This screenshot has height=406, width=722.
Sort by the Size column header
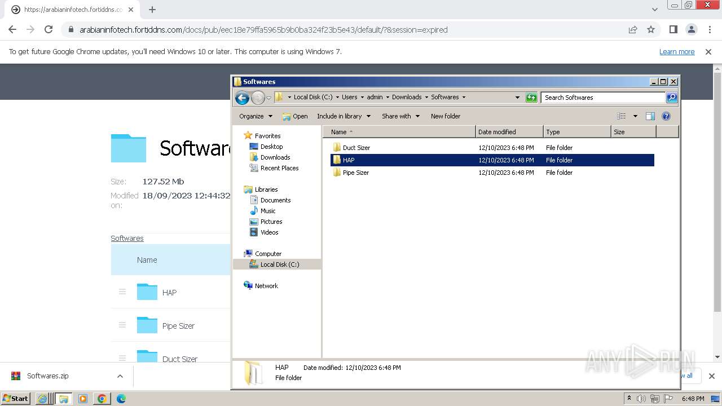point(633,132)
